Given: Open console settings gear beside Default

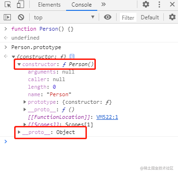Looking at the screenshot, I should pyautogui.click(x=172, y=17).
